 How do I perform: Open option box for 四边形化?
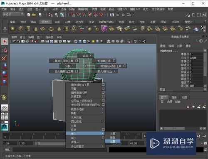point(103,121)
